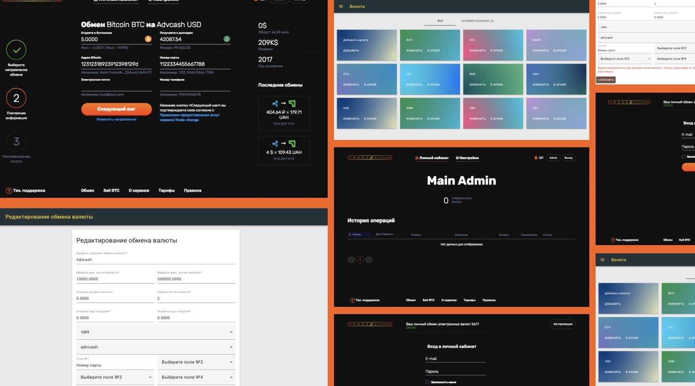Select the green checkmark step circle
695x386 pixels.
click(16, 50)
